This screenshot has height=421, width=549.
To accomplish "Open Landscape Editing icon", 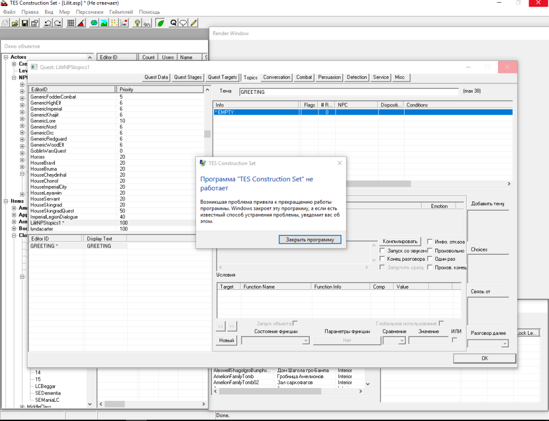I will tap(104, 23).
